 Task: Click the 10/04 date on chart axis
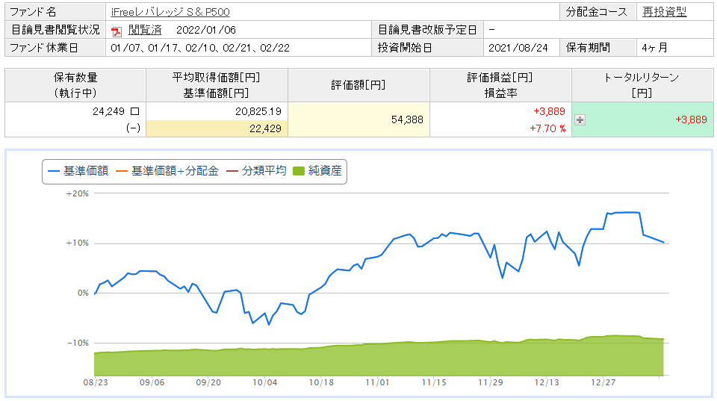point(264,382)
